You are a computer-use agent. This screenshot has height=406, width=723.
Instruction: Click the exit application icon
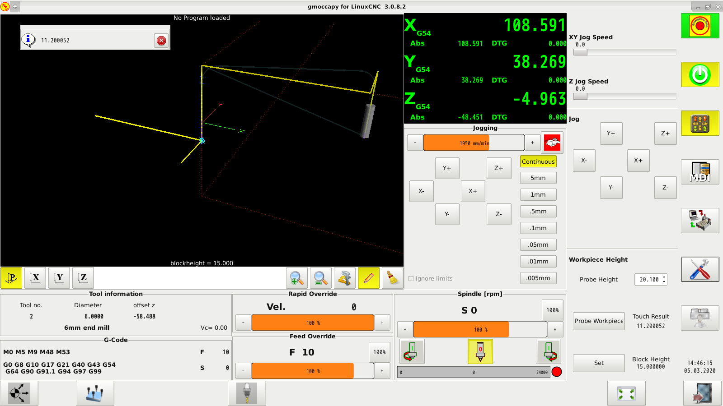[x=702, y=393]
